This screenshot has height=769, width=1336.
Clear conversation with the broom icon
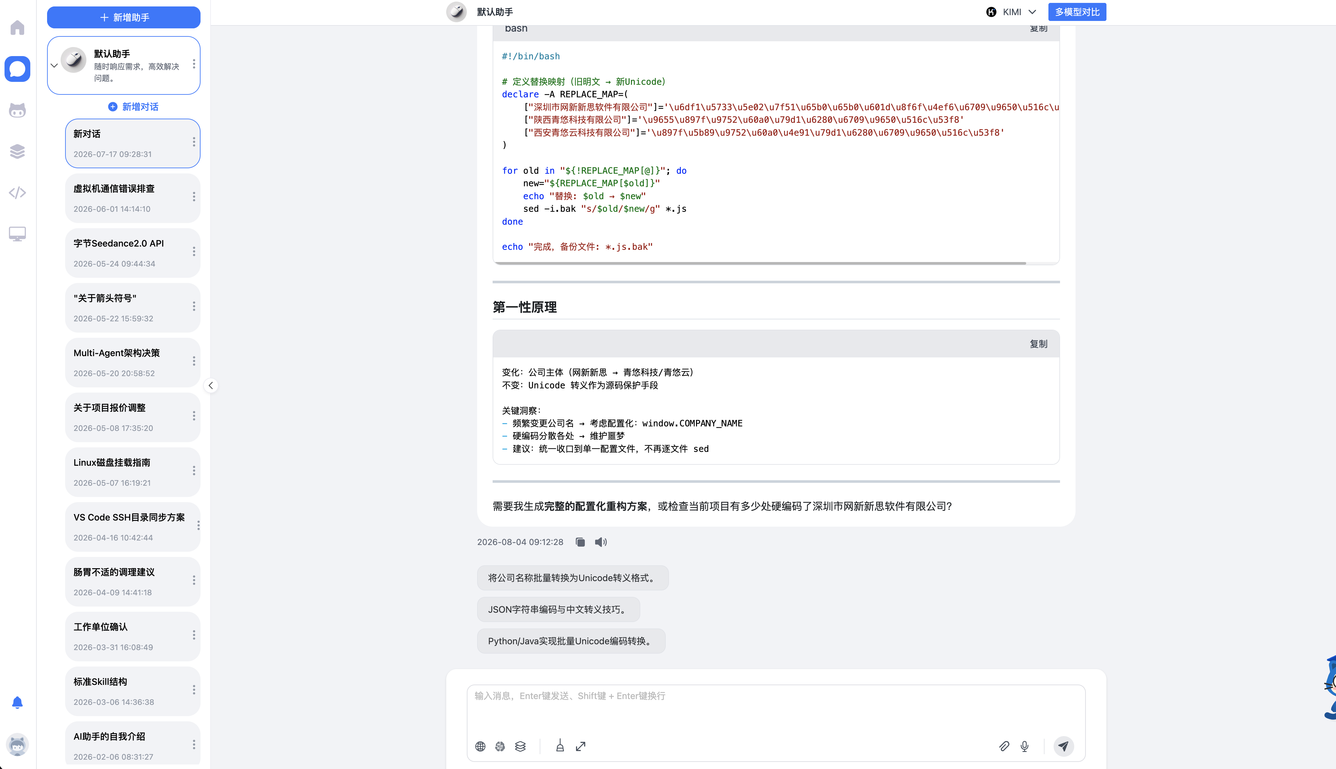coord(560,746)
